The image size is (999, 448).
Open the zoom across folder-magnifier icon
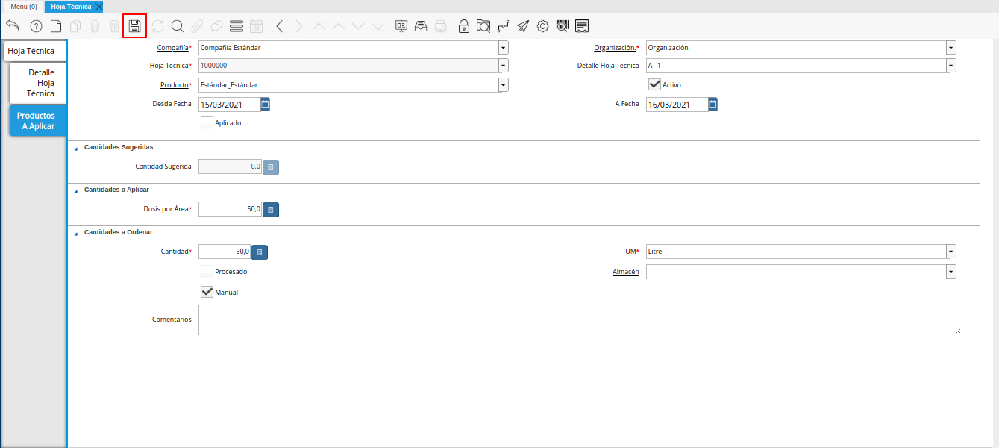[483, 26]
